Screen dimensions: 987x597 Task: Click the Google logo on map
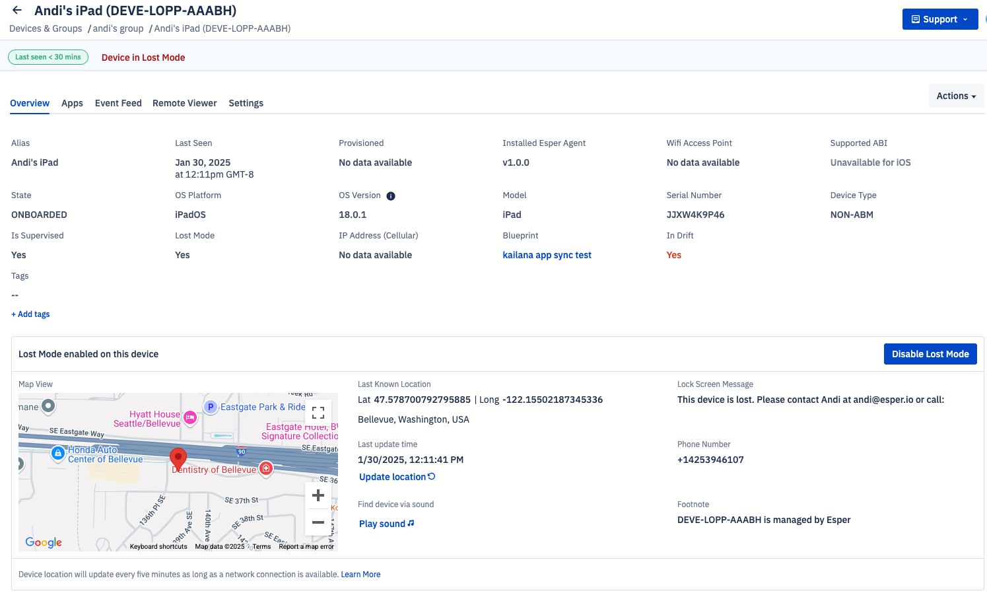coord(44,542)
